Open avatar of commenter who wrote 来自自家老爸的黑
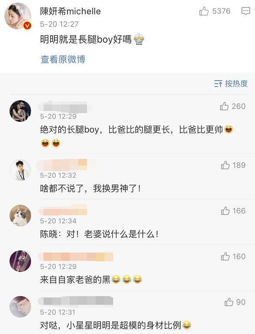This screenshot has width=255, height=334. pyautogui.click(x=20, y=261)
